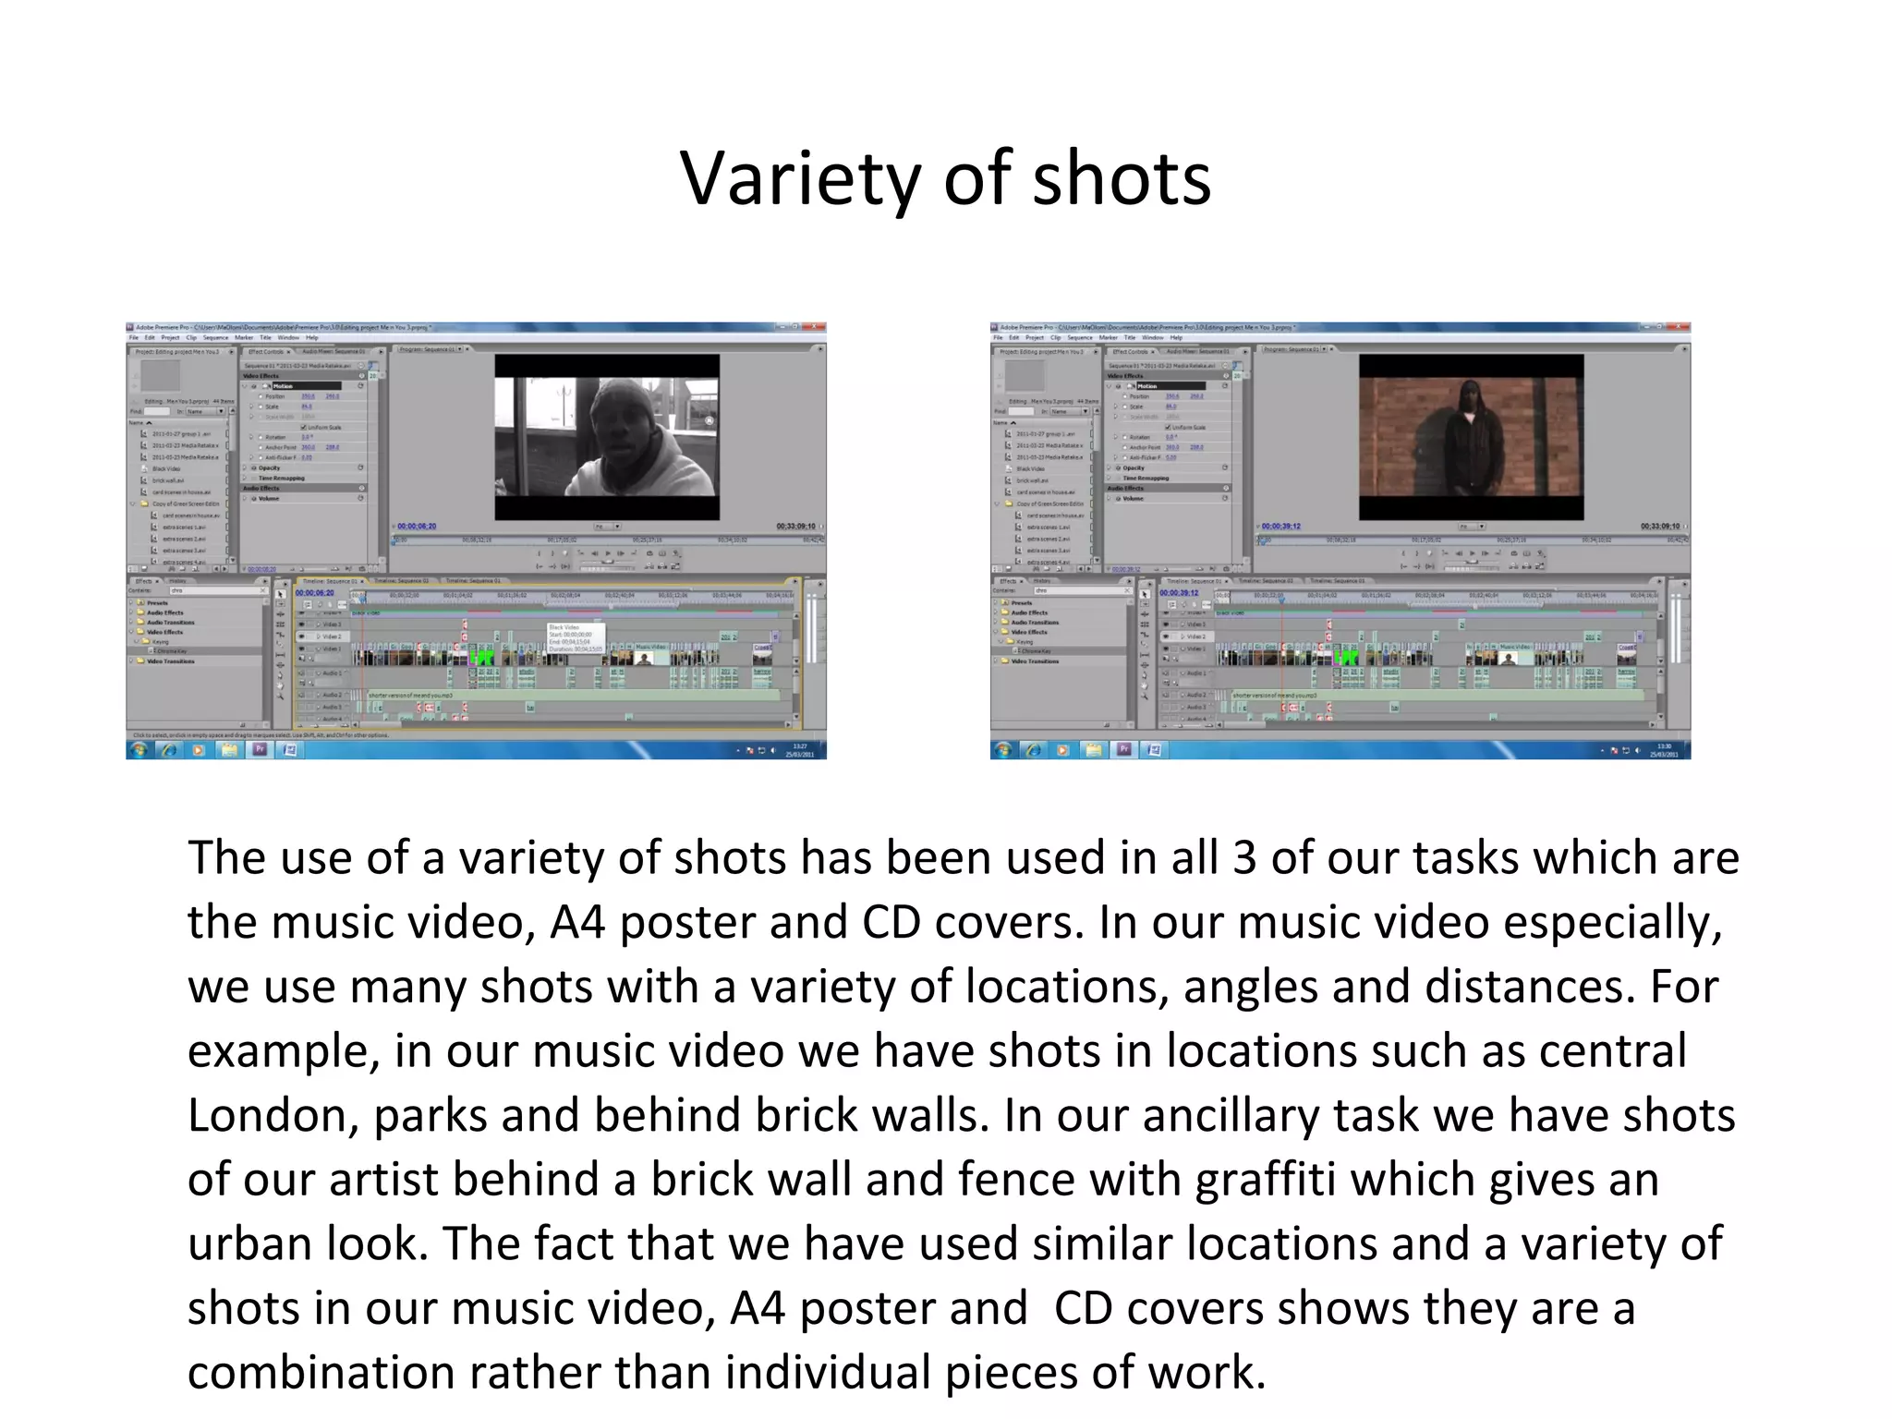Screen dimensions: 1892x1419
Task: Select 'brick wall.avi' in left screenshot's project bin
Action: [x=168, y=480]
